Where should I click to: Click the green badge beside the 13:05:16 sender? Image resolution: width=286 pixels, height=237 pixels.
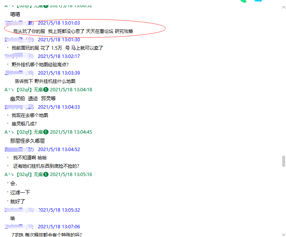pyautogui.click(x=46, y=175)
